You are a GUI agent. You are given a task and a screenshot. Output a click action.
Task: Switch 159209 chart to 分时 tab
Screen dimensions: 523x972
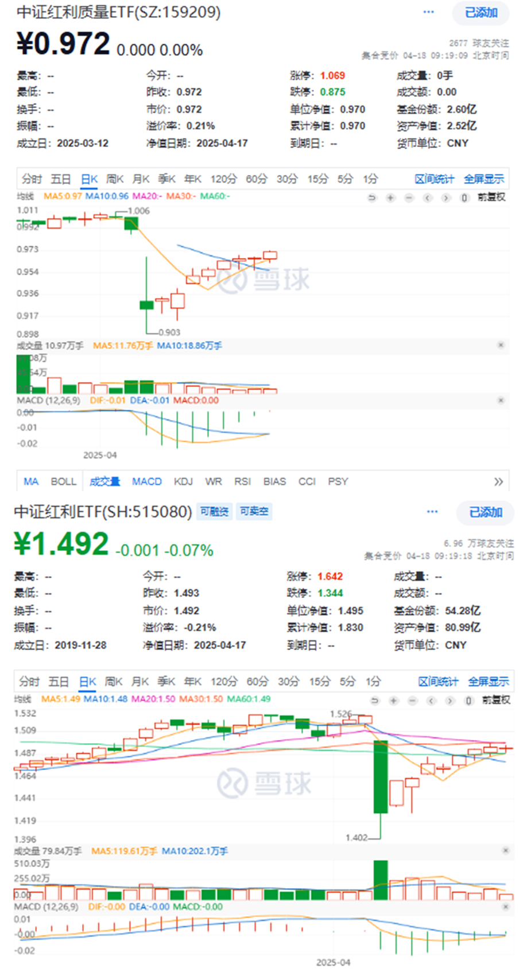[32, 179]
